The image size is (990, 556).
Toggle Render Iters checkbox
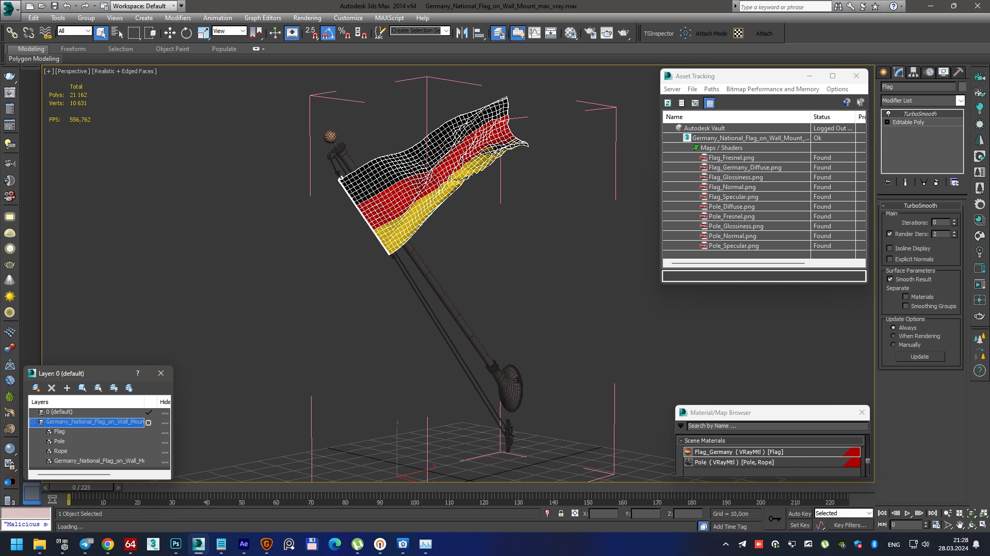tap(889, 234)
